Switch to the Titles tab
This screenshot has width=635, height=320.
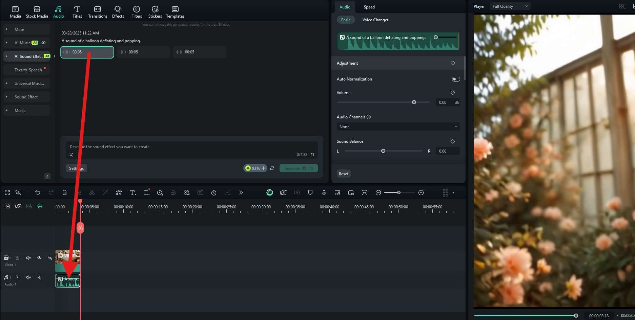77,12
